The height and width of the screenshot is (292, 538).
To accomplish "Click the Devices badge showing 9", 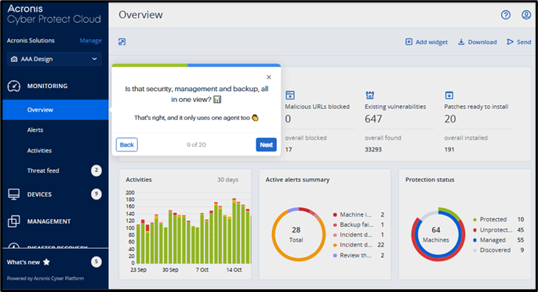I will pyautogui.click(x=96, y=194).
